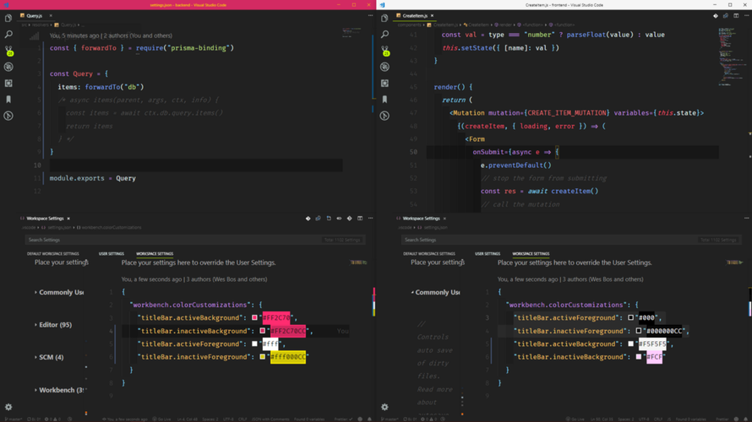Close Workspace Settings tab in backend window
Image resolution: width=752 pixels, height=422 pixels.
tap(68, 219)
